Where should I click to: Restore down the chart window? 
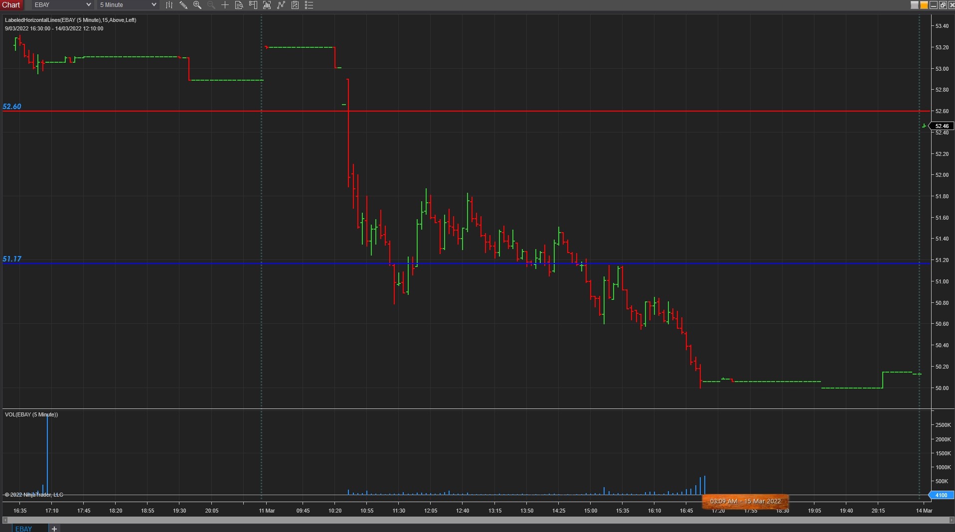(943, 5)
